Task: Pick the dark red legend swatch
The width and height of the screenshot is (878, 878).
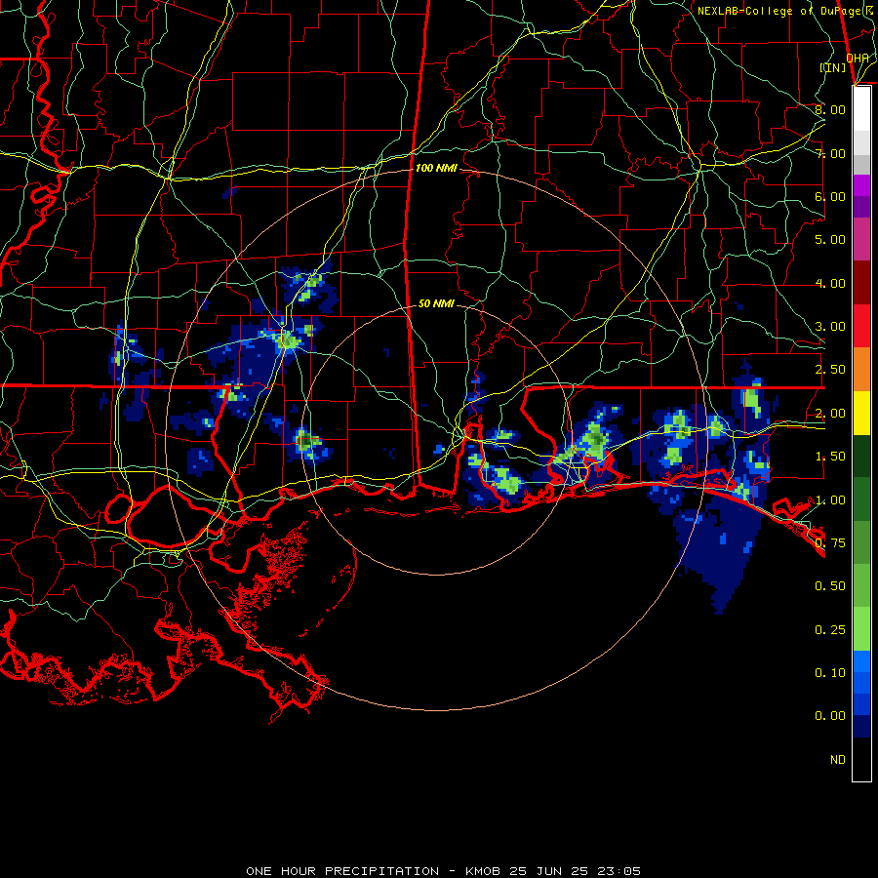Action: [861, 283]
